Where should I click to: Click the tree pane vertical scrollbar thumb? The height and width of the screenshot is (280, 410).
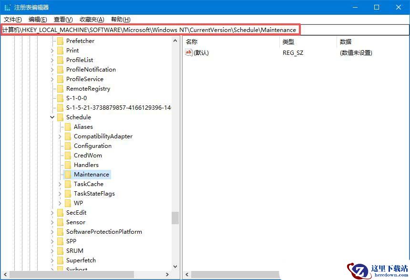175,218
